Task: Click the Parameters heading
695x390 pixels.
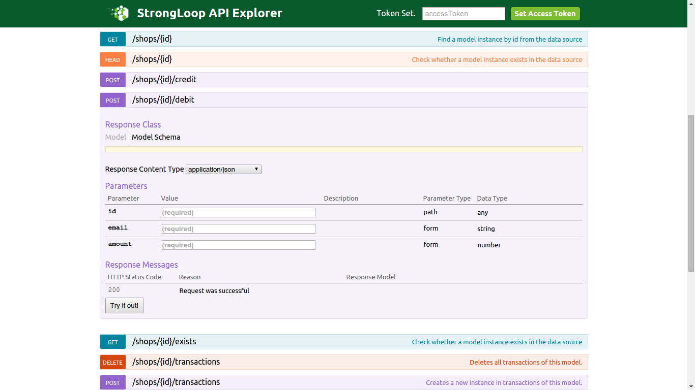Action: 126,186
